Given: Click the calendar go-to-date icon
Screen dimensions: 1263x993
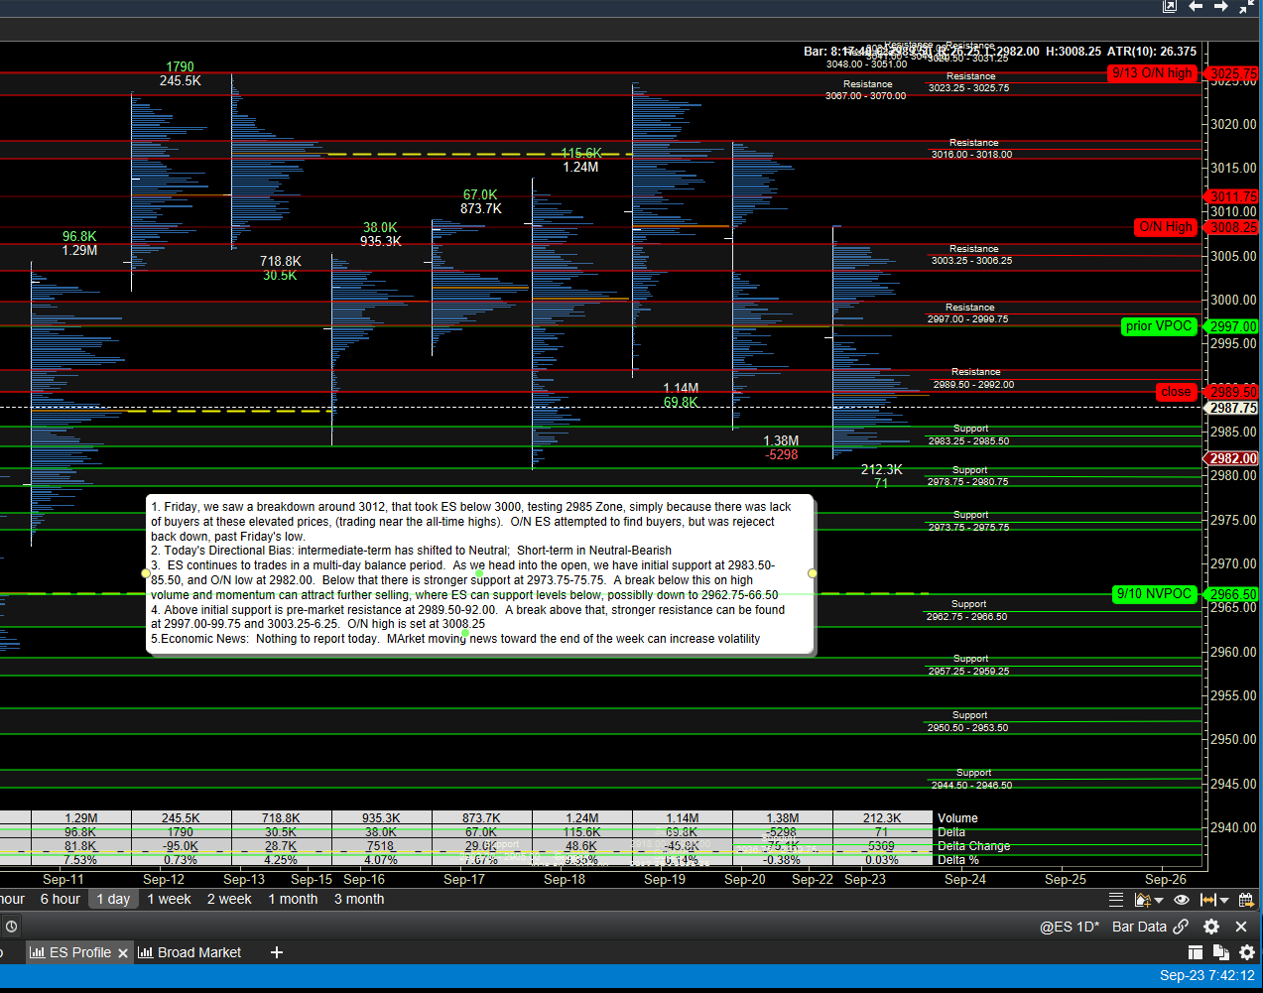Looking at the screenshot, I should point(1246,900).
